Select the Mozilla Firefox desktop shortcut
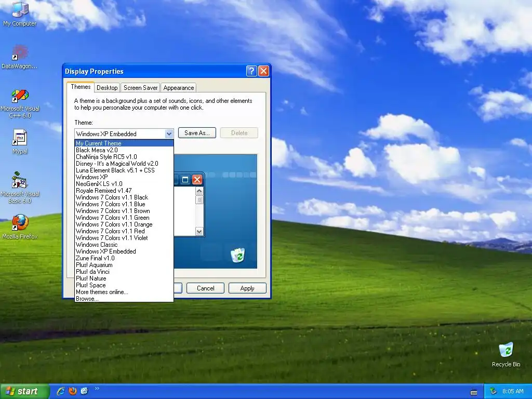 pos(20,227)
